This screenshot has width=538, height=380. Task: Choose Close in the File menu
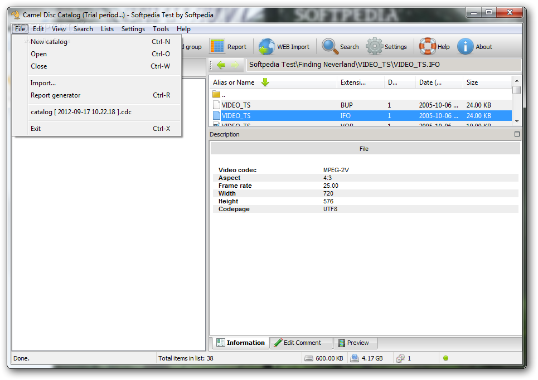click(x=96, y=66)
